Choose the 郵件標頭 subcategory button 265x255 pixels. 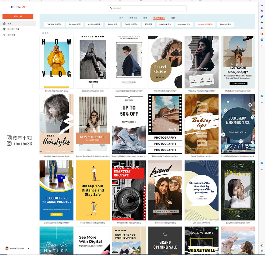tap(149, 24)
